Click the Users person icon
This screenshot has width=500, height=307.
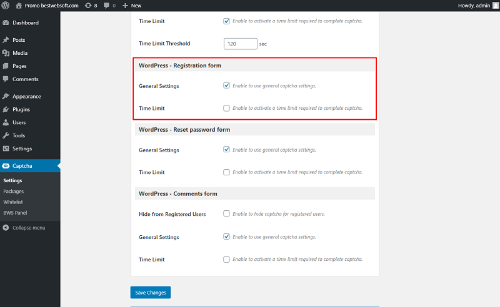point(6,122)
